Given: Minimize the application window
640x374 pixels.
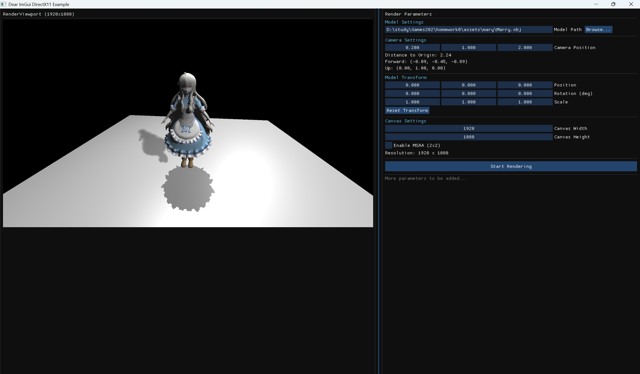Looking at the screenshot, I should 596,4.
